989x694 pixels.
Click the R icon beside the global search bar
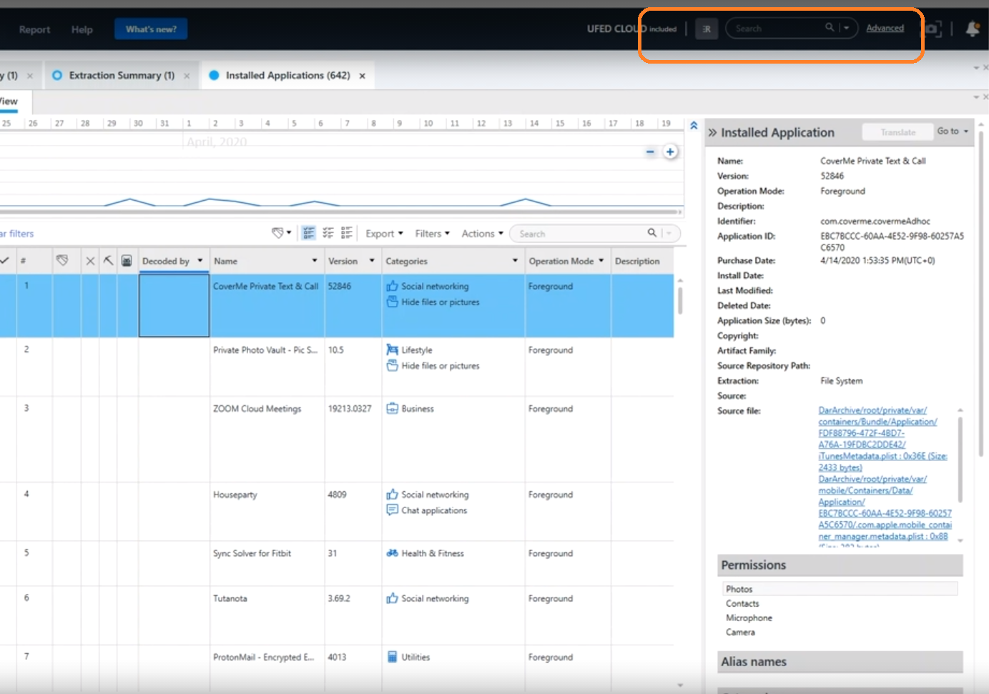pyautogui.click(x=707, y=29)
